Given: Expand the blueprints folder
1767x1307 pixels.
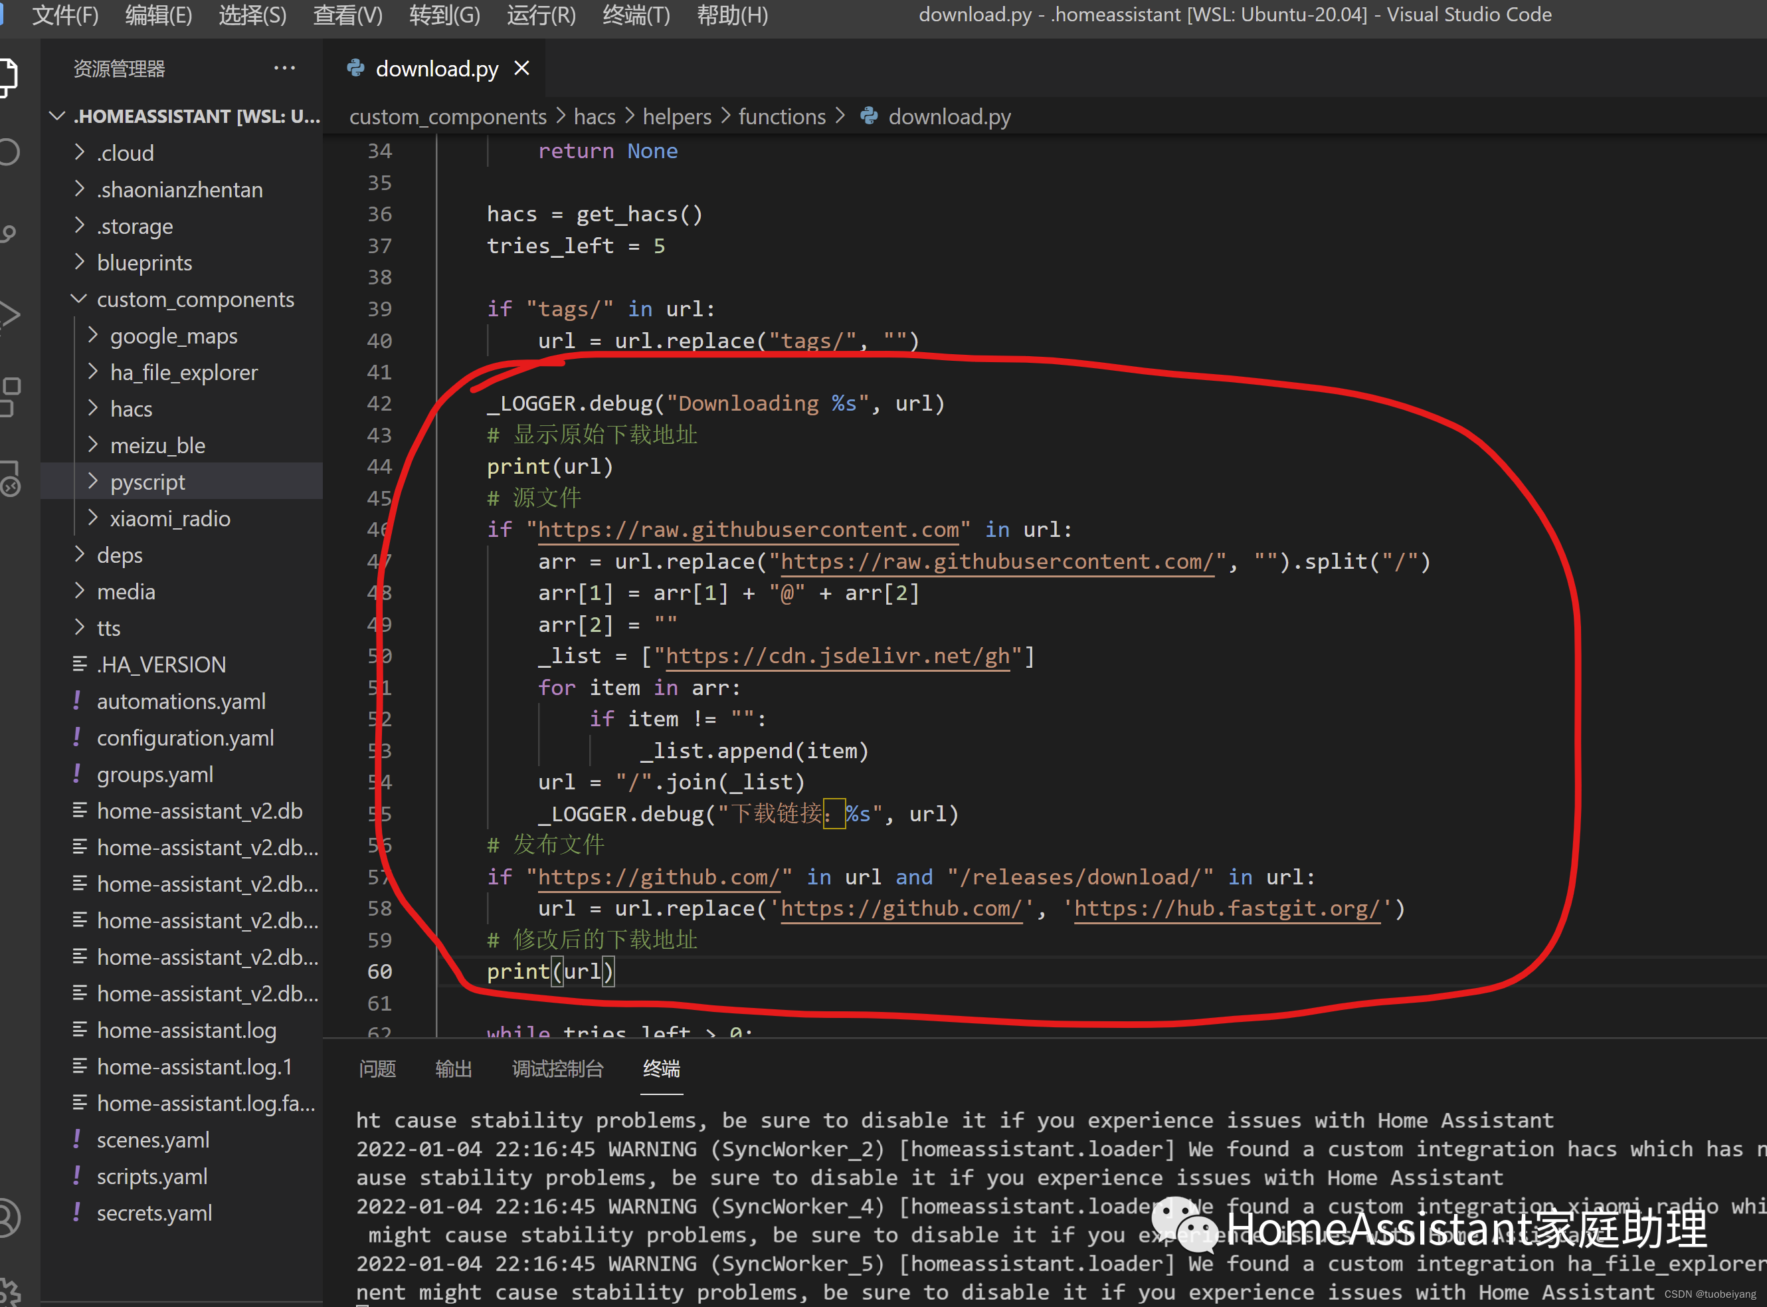Looking at the screenshot, I should (182, 262).
